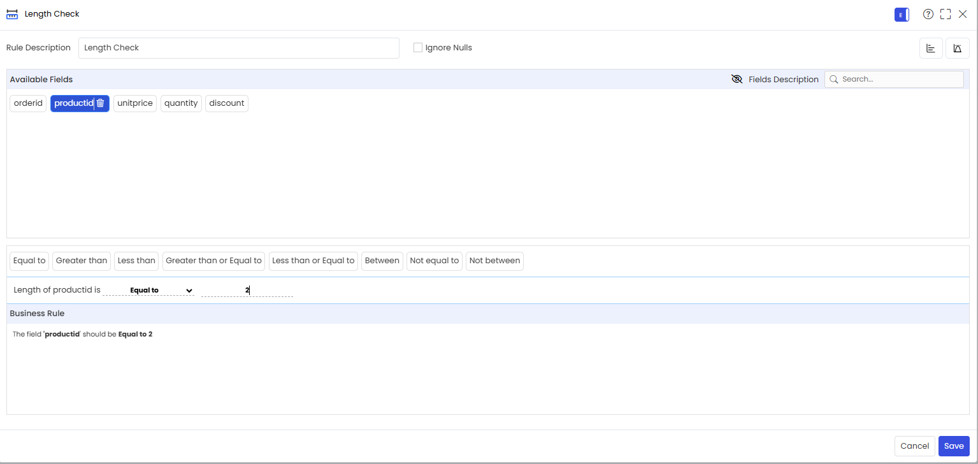Click the distribution chart icon button
The height and width of the screenshot is (464, 978).
957,48
